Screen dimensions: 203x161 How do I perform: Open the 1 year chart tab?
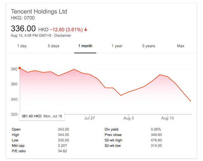coord(117,46)
